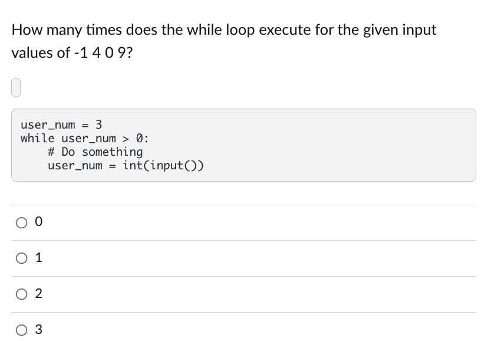Screen dimensions: 494x341
Task: Select the radio button for answer 2
Action: tap(21, 294)
